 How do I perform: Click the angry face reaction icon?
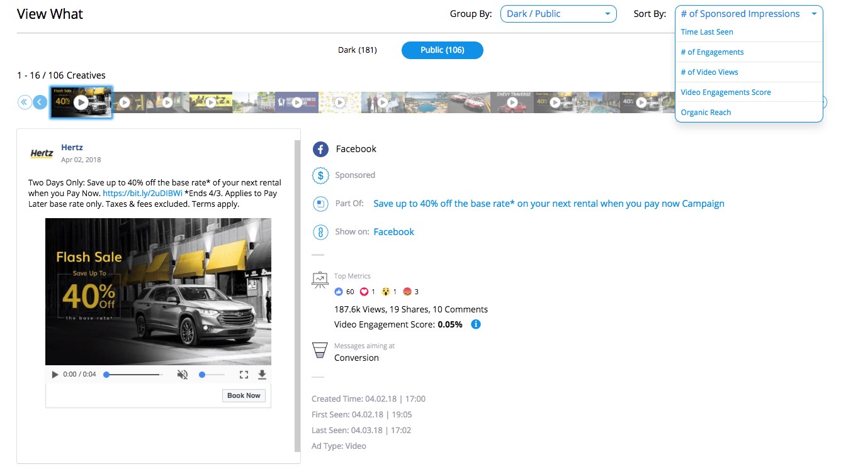(407, 292)
